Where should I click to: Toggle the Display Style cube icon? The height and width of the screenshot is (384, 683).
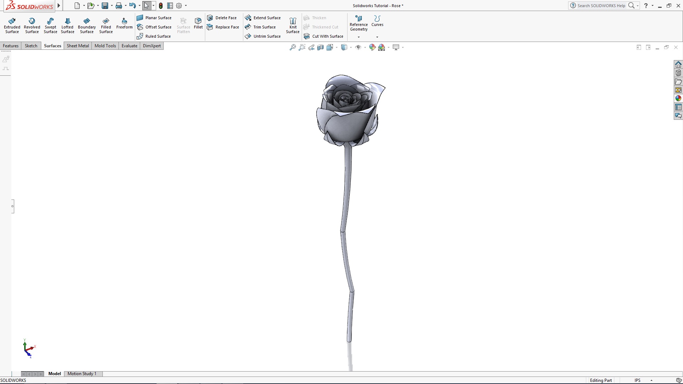[344, 47]
